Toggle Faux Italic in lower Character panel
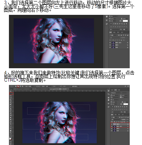142x145 pixels. point(114,107)
